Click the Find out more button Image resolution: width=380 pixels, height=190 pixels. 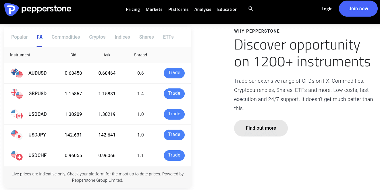tap(261, 128)
